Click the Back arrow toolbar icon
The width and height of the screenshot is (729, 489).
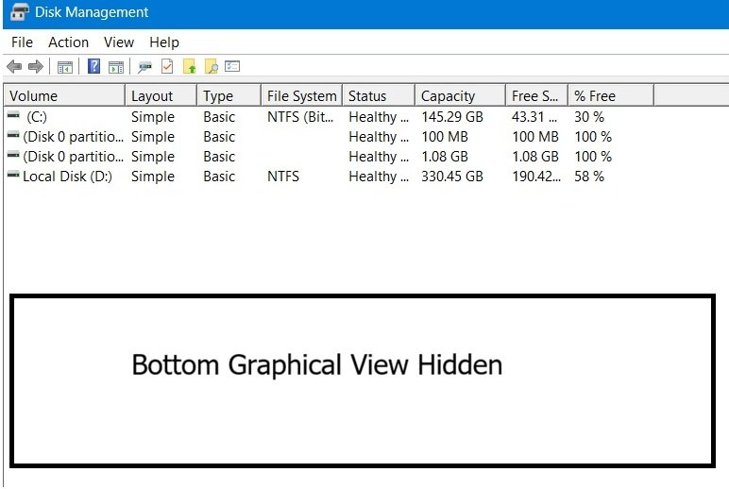tap(14, 67)
